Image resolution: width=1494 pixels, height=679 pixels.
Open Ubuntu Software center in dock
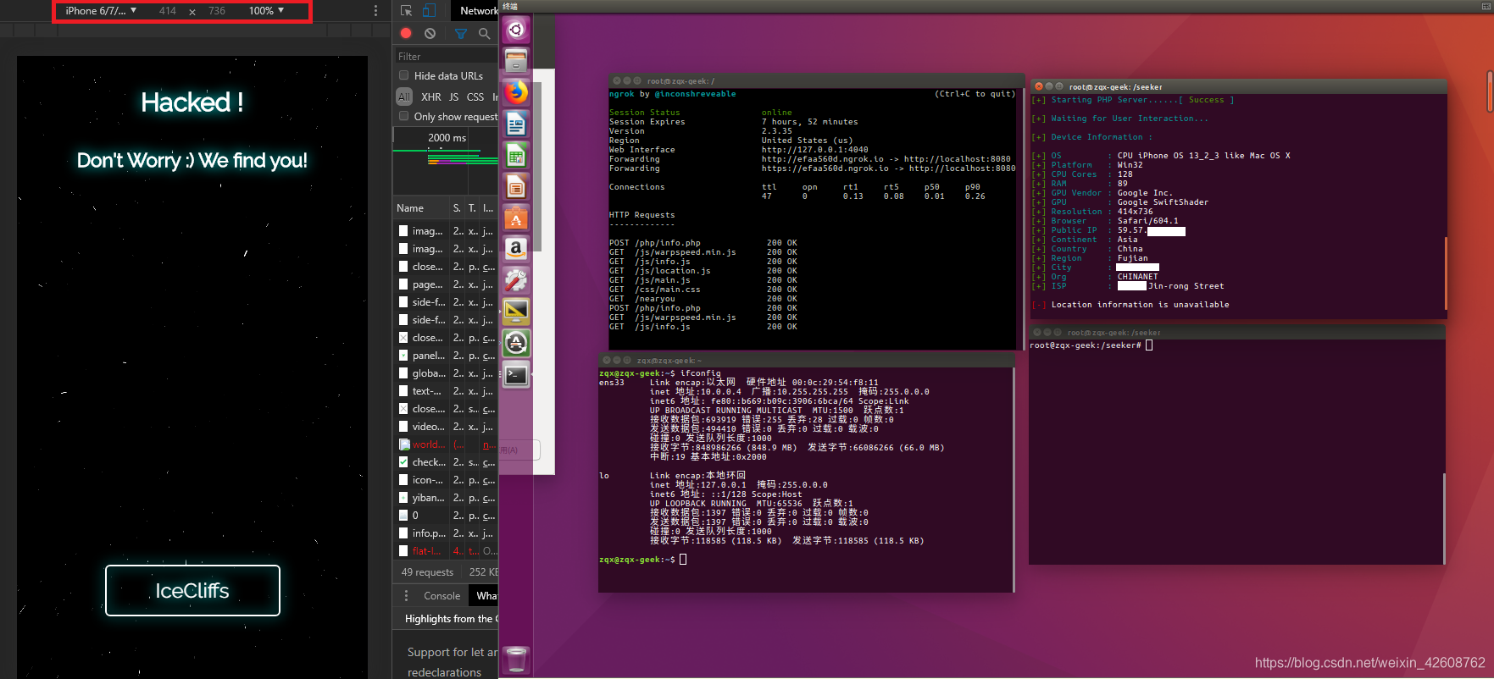[516, 218]
